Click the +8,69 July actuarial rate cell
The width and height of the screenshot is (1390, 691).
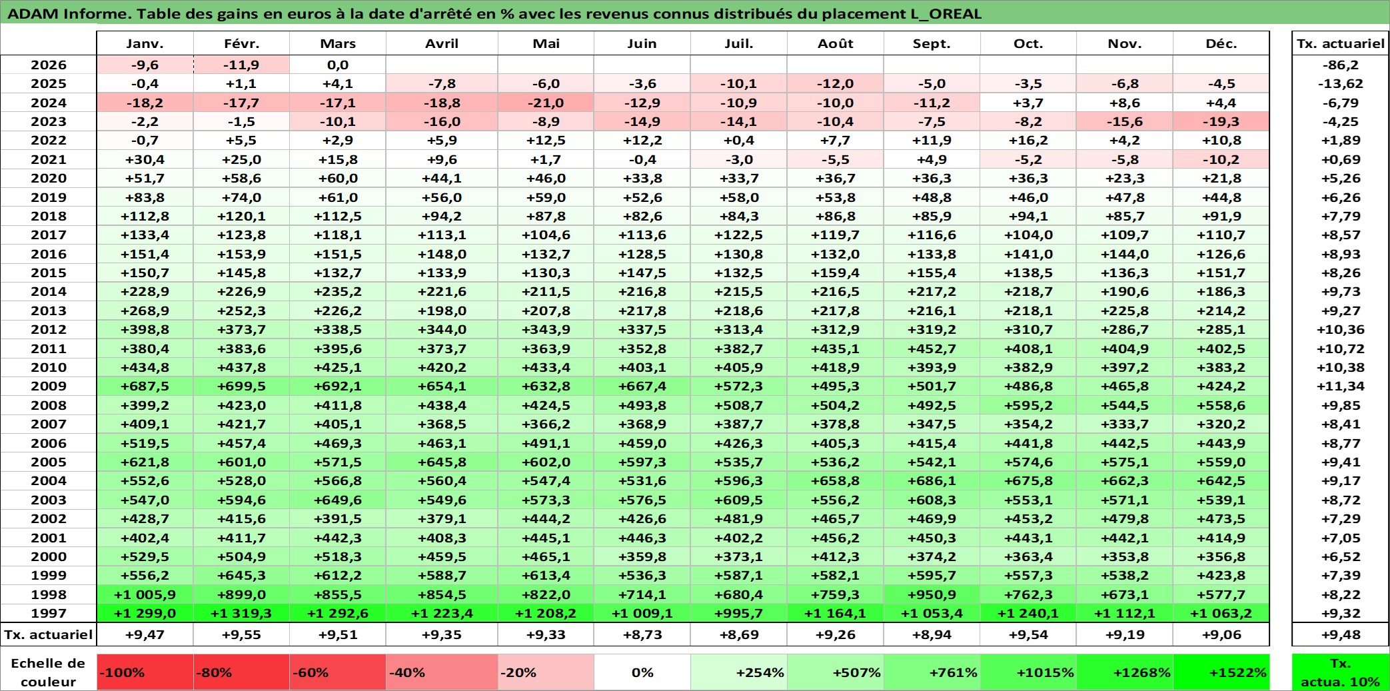tap(739, 634)
